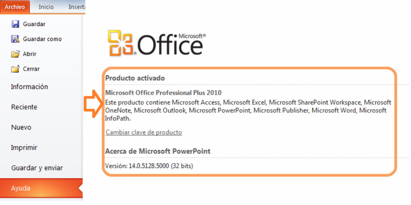This screenshot has width=411, height=205.
Task: Click the Cambiar clave de producto link
Action: point(144,132)
